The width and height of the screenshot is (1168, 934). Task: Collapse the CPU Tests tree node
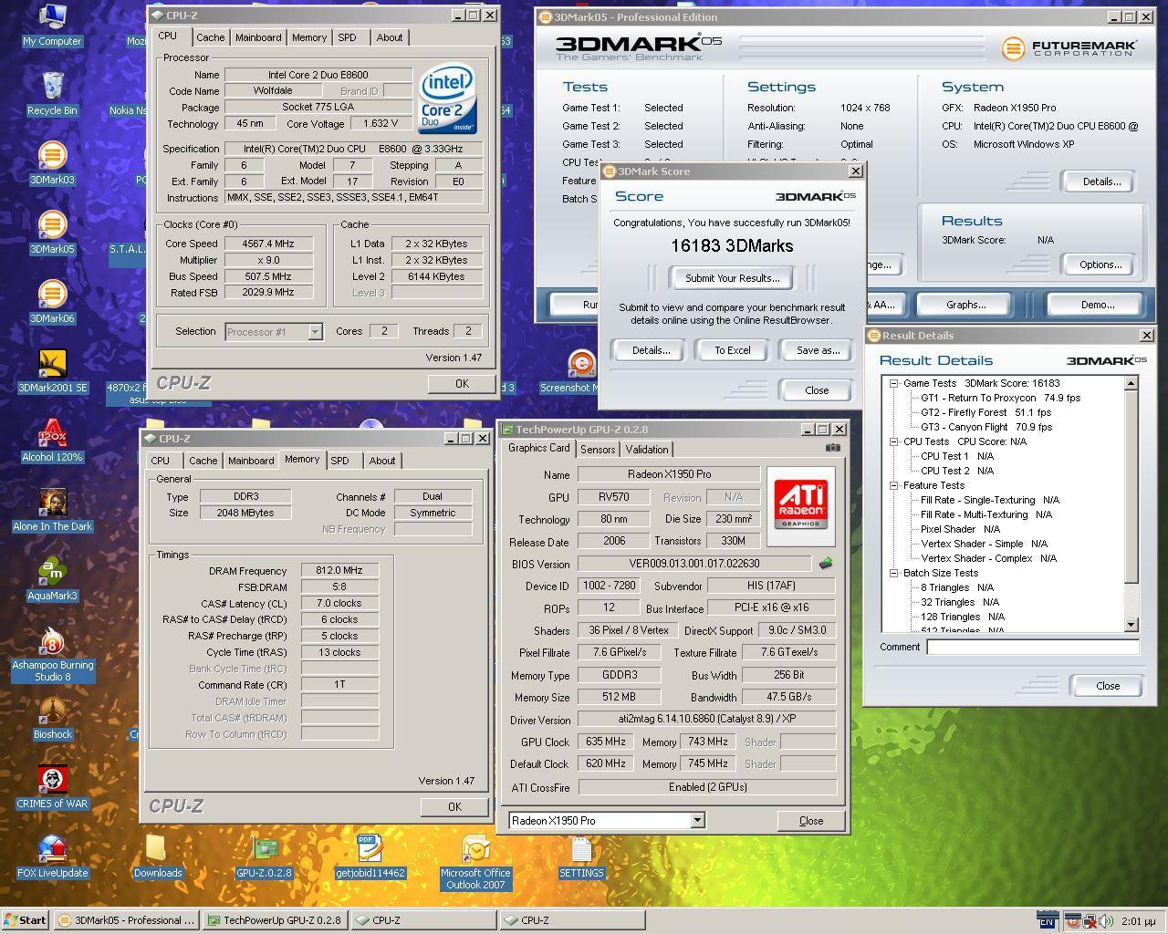pyautogui.click(x=894, y=442)
